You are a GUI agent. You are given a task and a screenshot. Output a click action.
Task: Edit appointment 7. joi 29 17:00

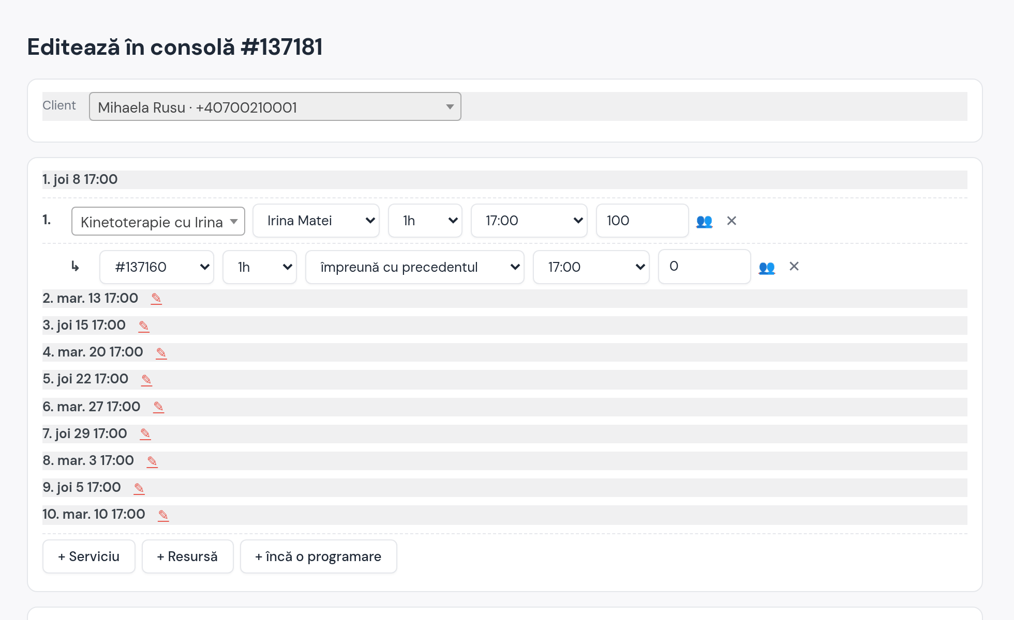pyautogui.click(x=145, y=434)
